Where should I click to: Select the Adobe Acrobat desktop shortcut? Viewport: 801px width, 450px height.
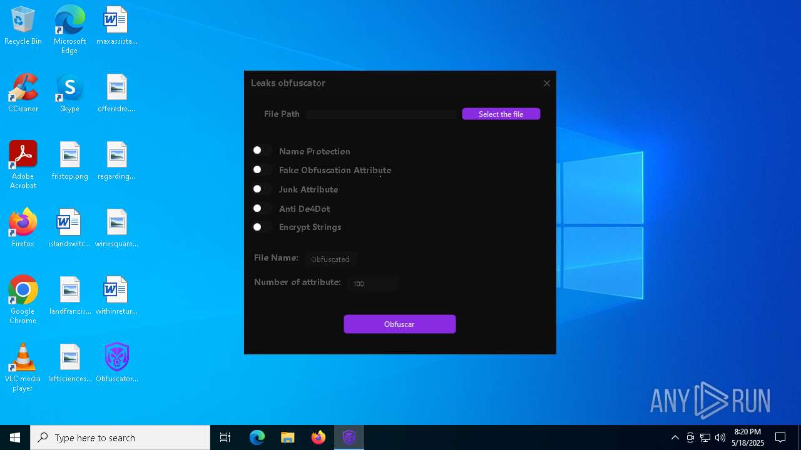pos(23,165)
